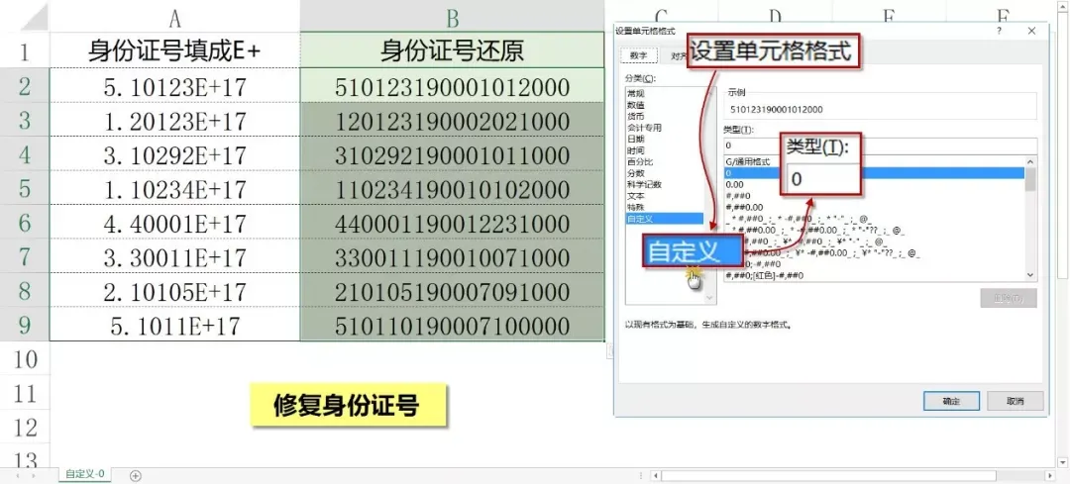This screenshot has height=484, width=1070.
Task: Select row 9 header
Action: click(25, 325)
